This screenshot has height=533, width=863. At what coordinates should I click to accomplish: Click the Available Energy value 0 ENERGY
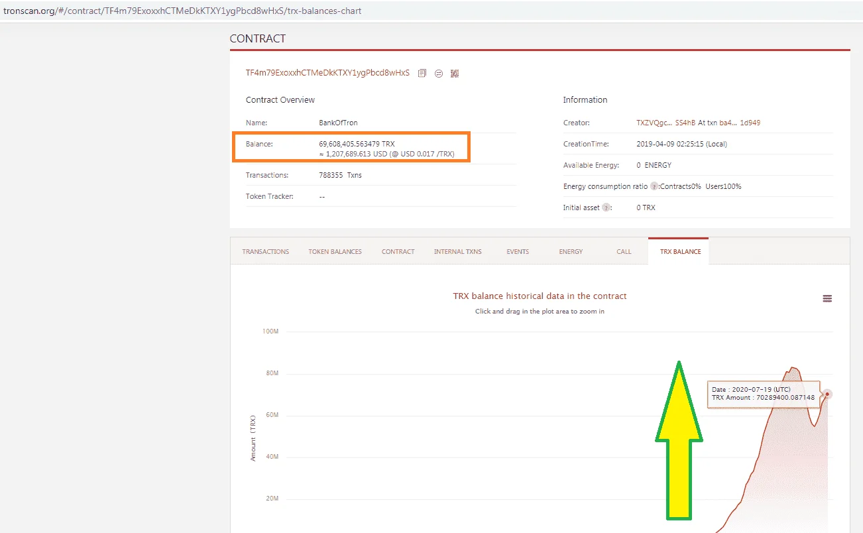pos(654,165)
